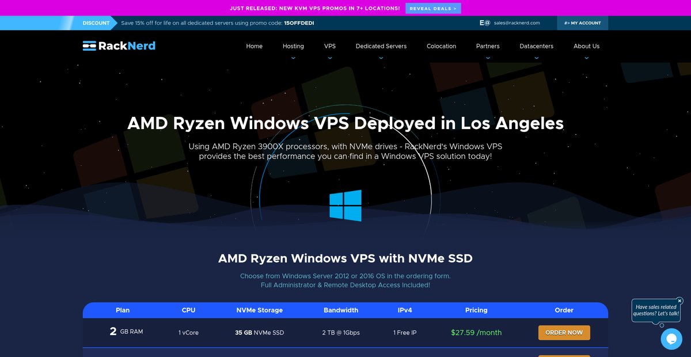Go to the Colocation page
Image resolution: width=691 pixels, height=357 pixels.
[x=441, y=46]
